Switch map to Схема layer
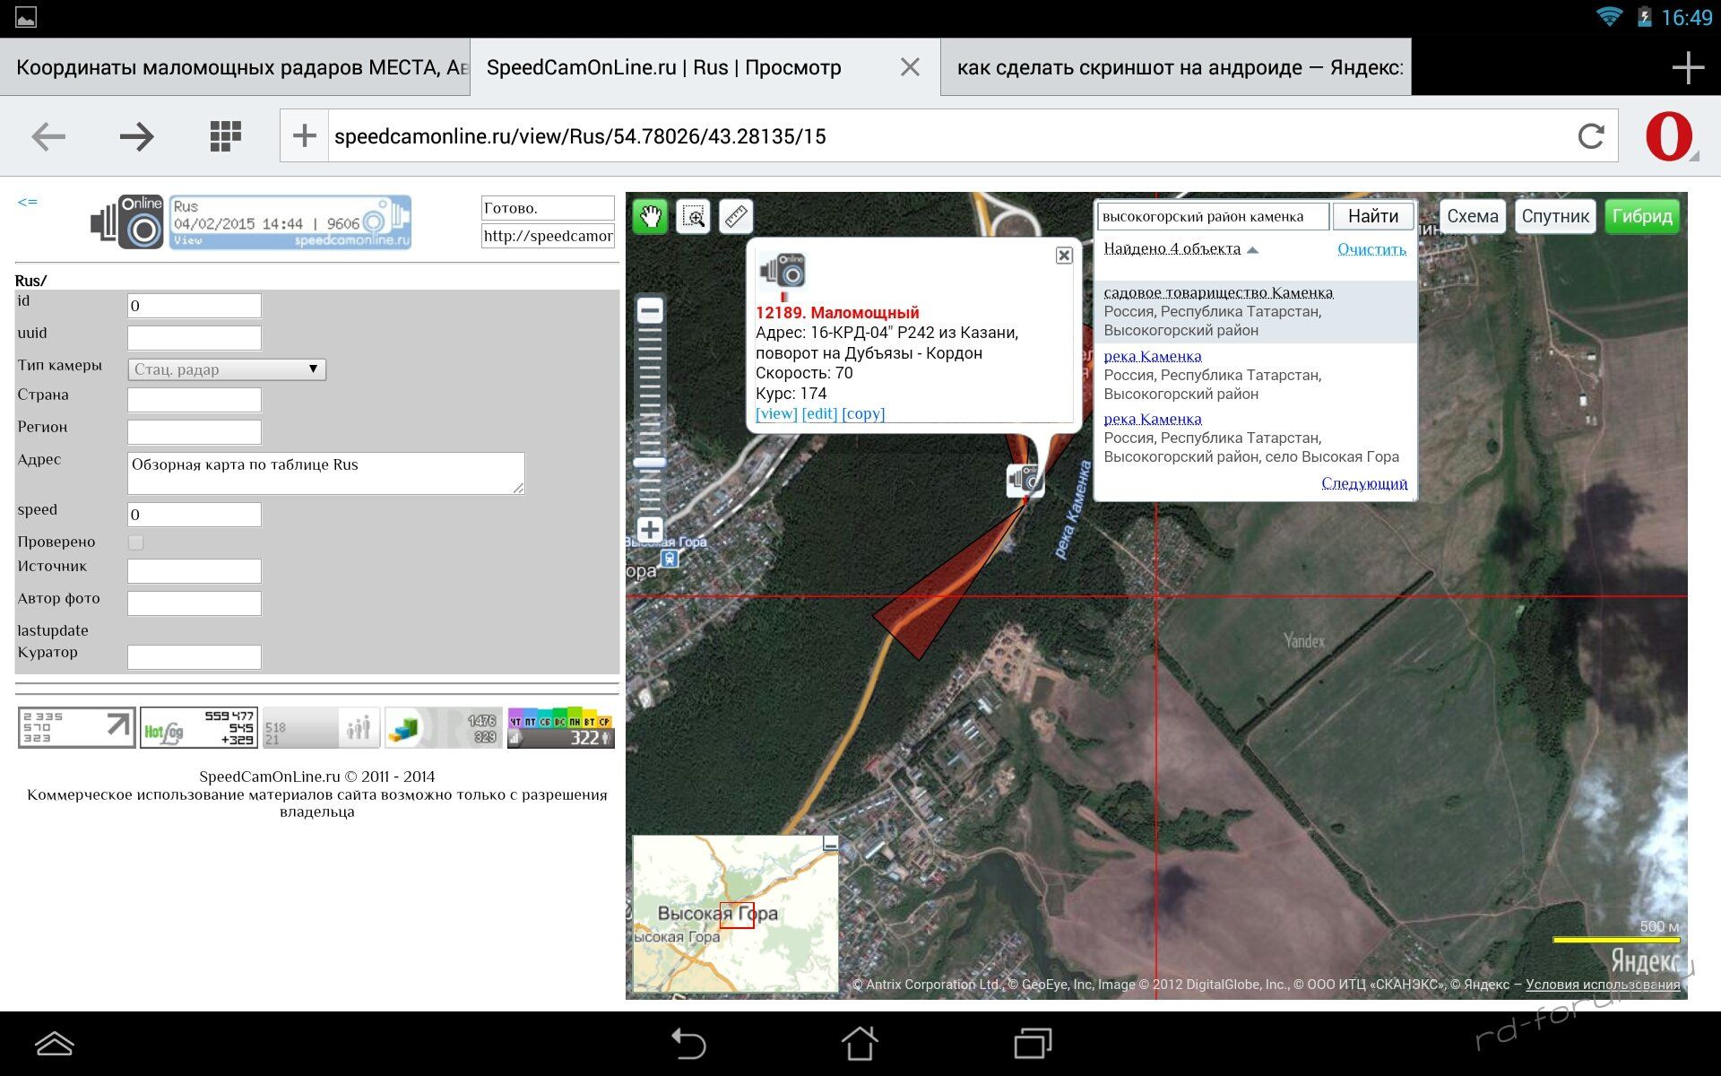1721x1076 pixels. 1472,216
